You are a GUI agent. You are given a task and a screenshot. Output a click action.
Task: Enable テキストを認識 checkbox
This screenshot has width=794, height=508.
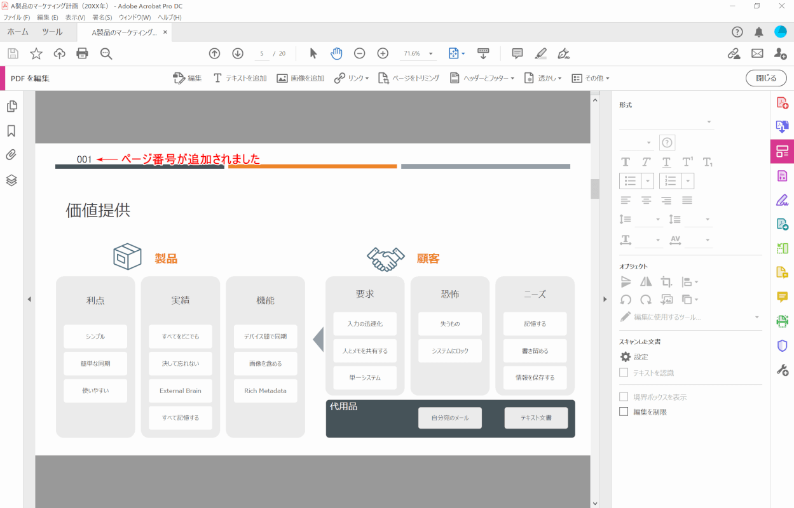tap(624, 373)
